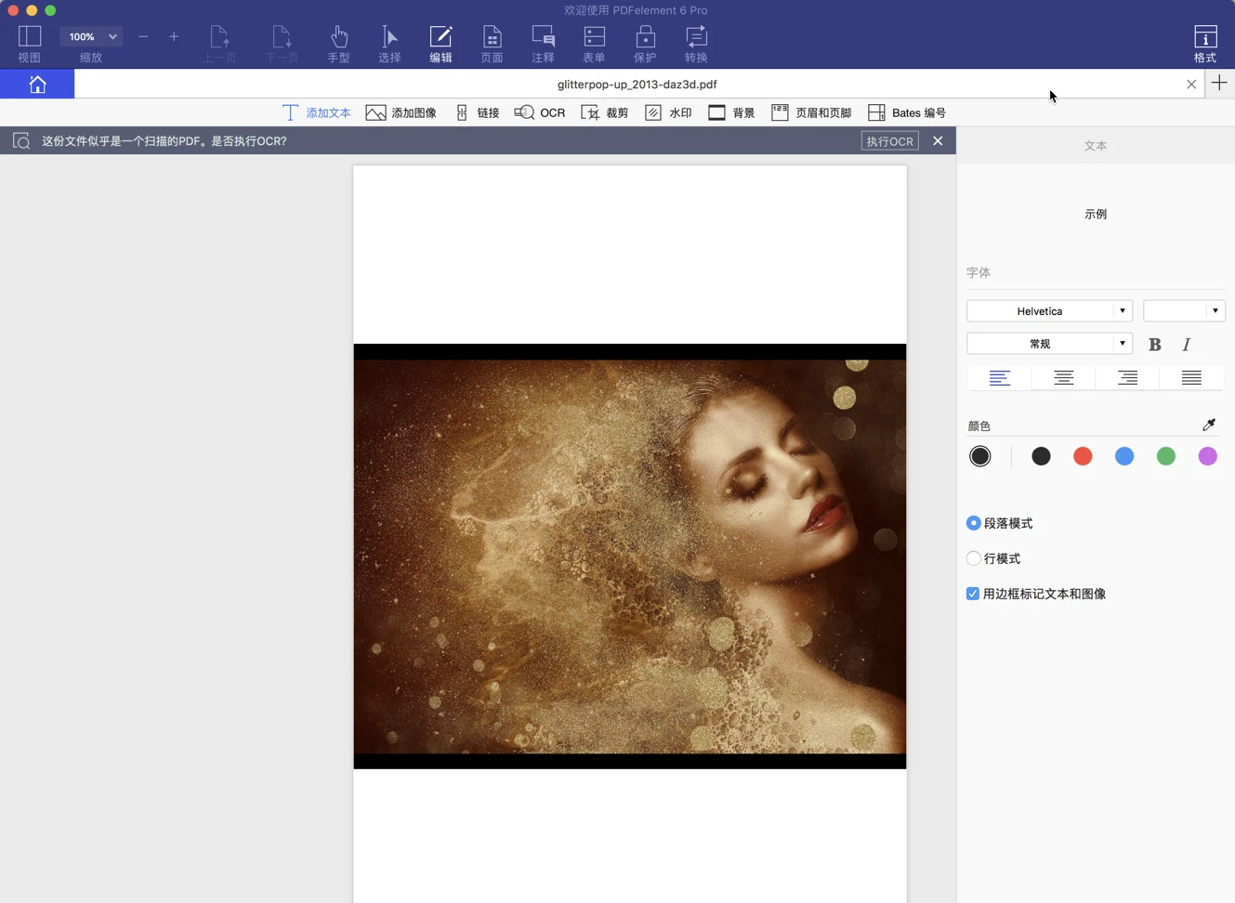Screen dimensions: 1235x903
Task: Align text left
Action: click(1000, 377)
